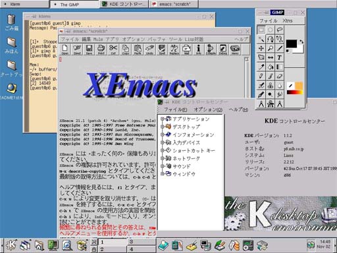Pick the Eraser tool in GIMP toolbox
Screen dimensions: 337x253
coord(280,76)
